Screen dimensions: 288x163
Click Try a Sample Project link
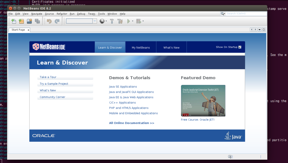54,84
